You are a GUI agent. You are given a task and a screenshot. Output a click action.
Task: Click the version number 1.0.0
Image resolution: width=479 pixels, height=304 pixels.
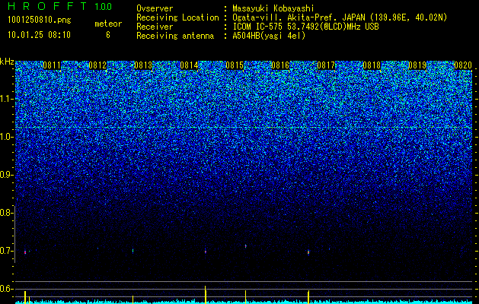104,7
